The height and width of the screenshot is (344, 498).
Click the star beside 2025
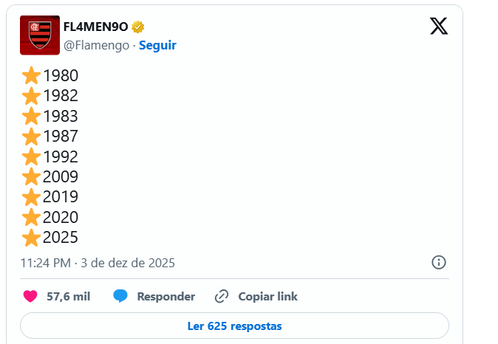click(x=31, y=238)
